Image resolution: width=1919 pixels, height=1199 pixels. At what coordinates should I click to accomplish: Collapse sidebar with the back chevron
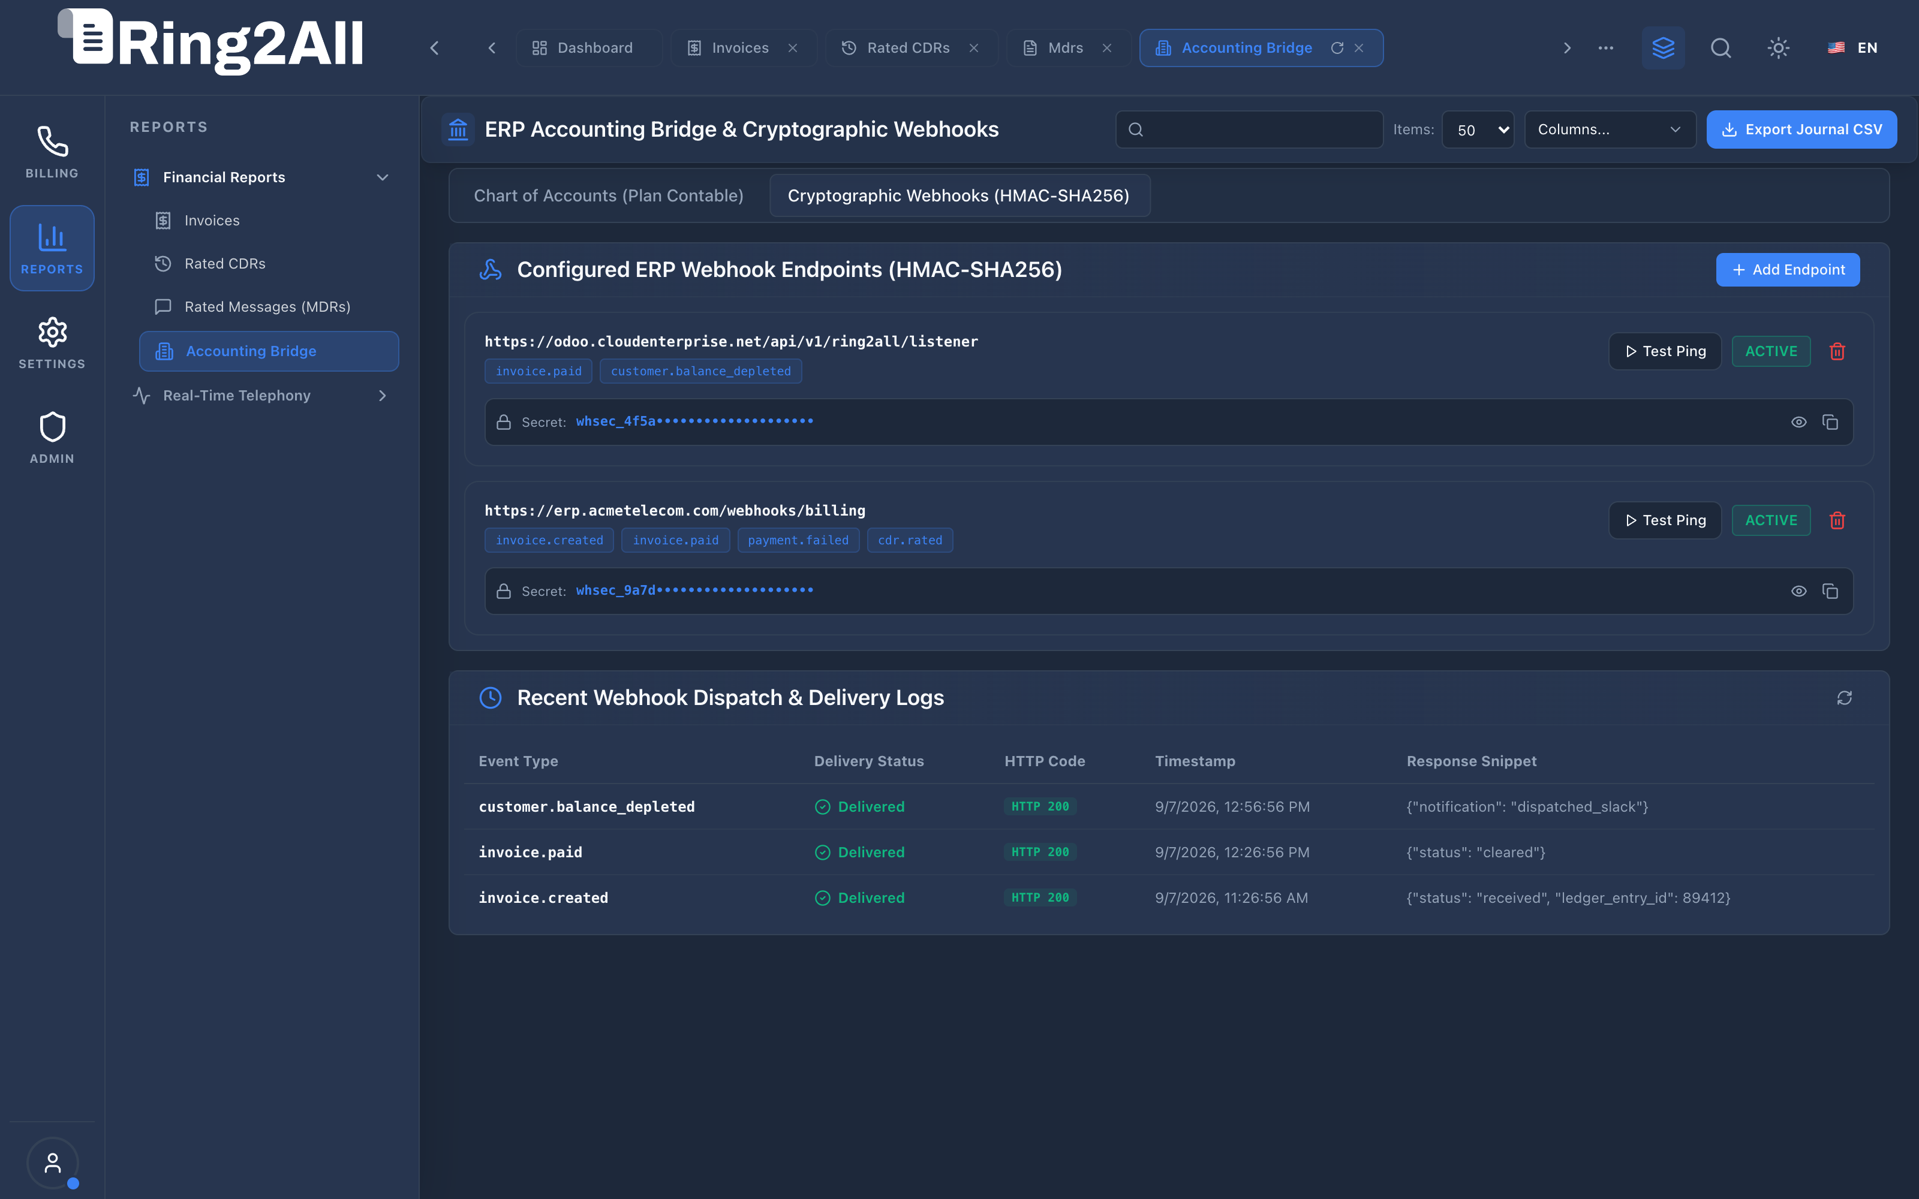tap(435, 49)
